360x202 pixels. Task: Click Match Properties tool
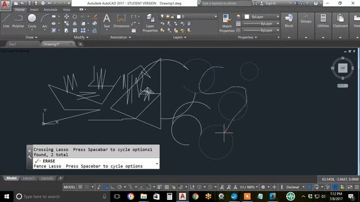point(227,23)
